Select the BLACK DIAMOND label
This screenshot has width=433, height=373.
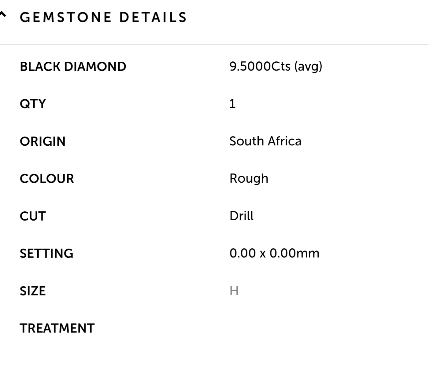73,67
